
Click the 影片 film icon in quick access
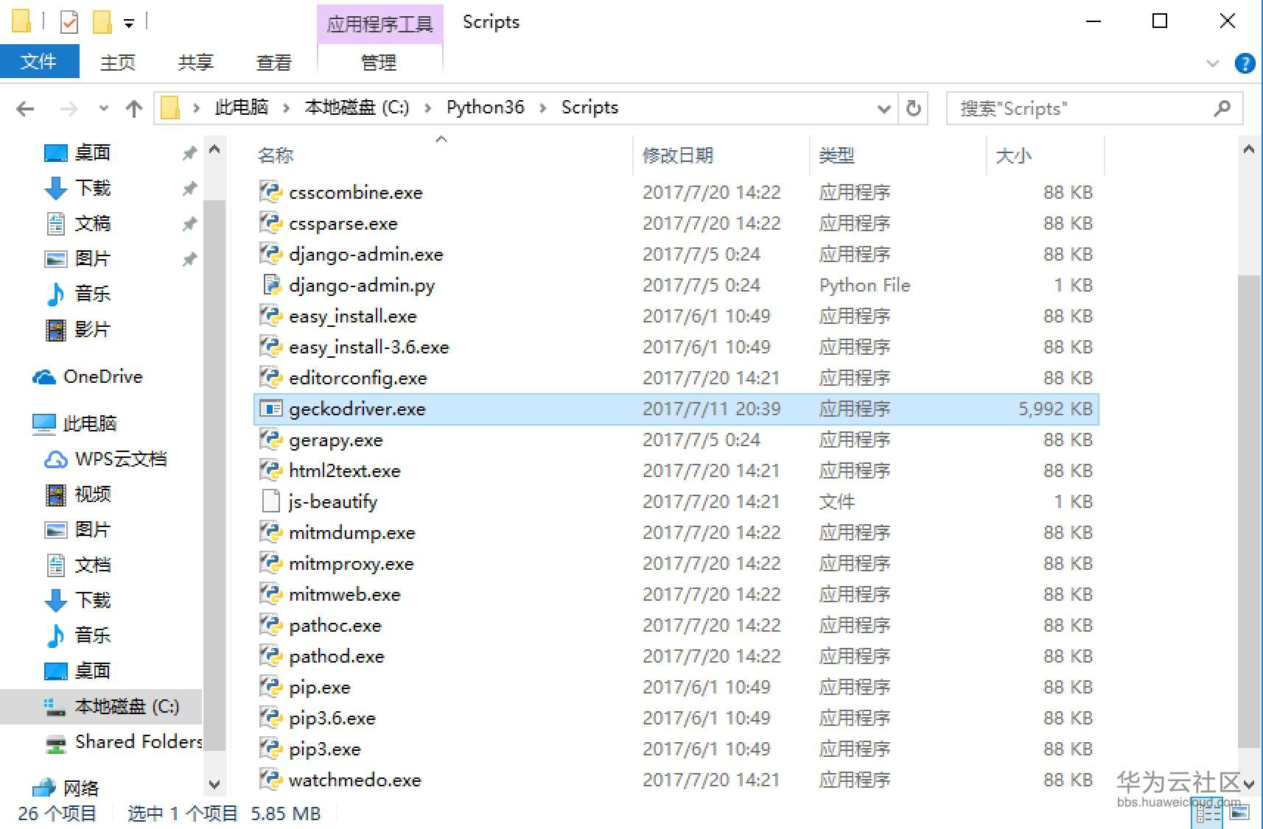pyautogui.click(x=56, y=330)
